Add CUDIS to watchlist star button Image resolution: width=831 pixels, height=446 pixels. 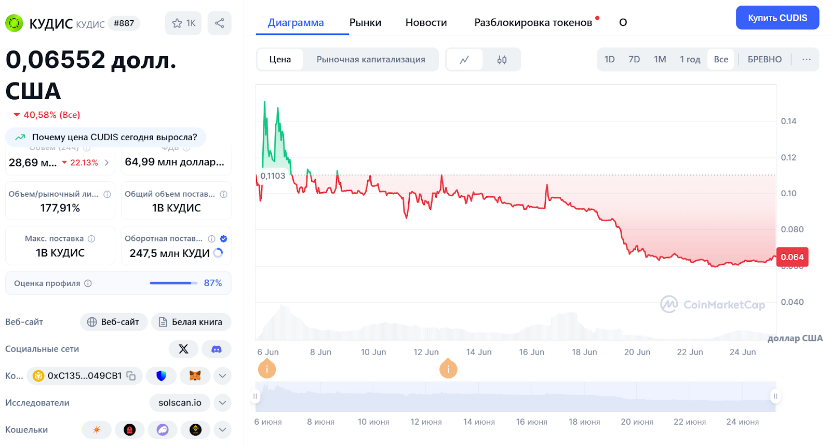point(183,23)
